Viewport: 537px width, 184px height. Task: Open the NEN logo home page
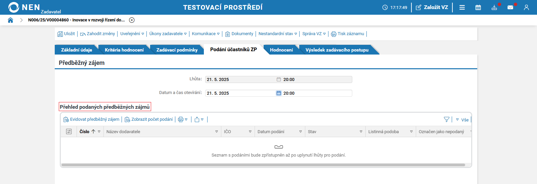coord(24,7)
